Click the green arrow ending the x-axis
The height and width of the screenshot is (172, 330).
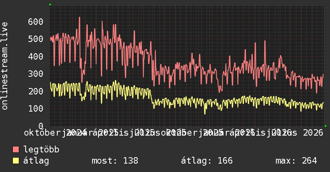(326, 126)
